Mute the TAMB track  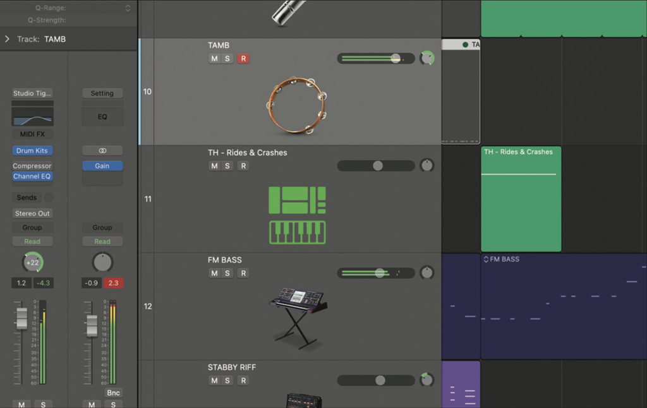pyautogui.click(x=214, y=58)
